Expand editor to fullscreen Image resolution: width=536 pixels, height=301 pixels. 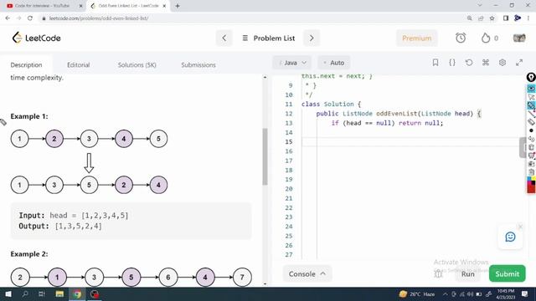click(x=519, y=63)
